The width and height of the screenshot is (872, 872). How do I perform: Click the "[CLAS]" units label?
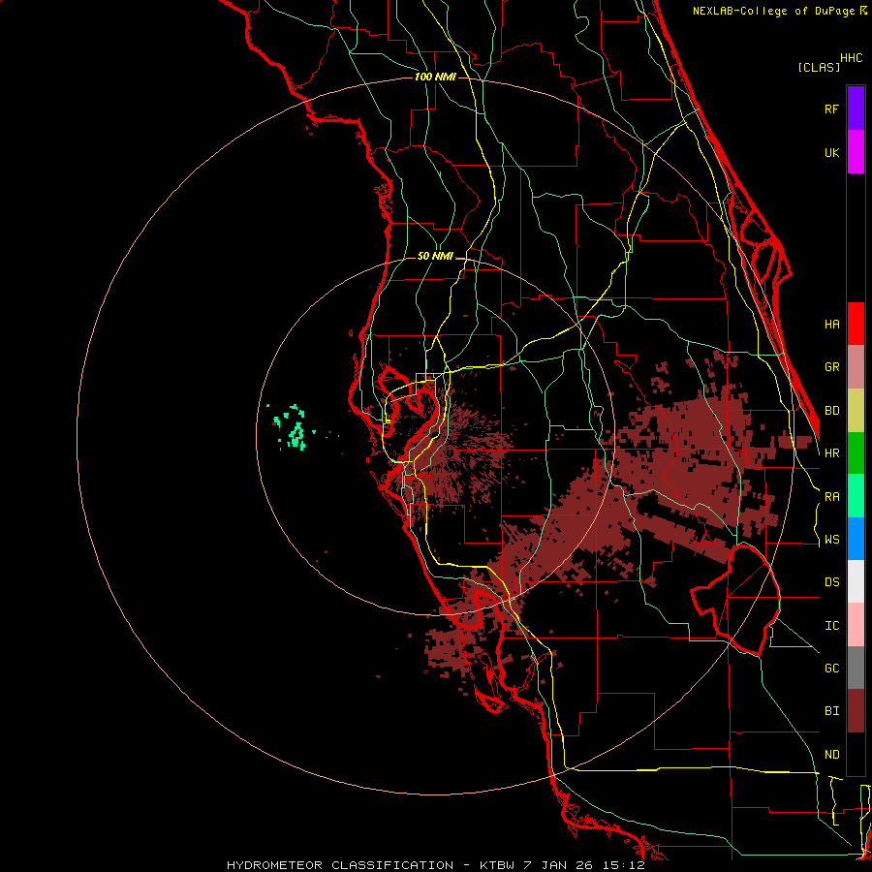819,67
